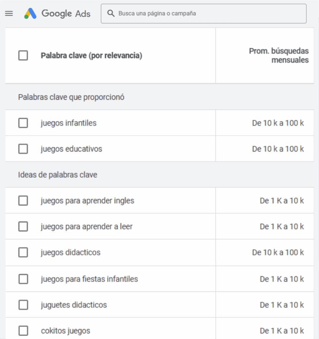Check the box for juegos infantiles
Viewport: 319px width, 339px height.
[23, 123]
